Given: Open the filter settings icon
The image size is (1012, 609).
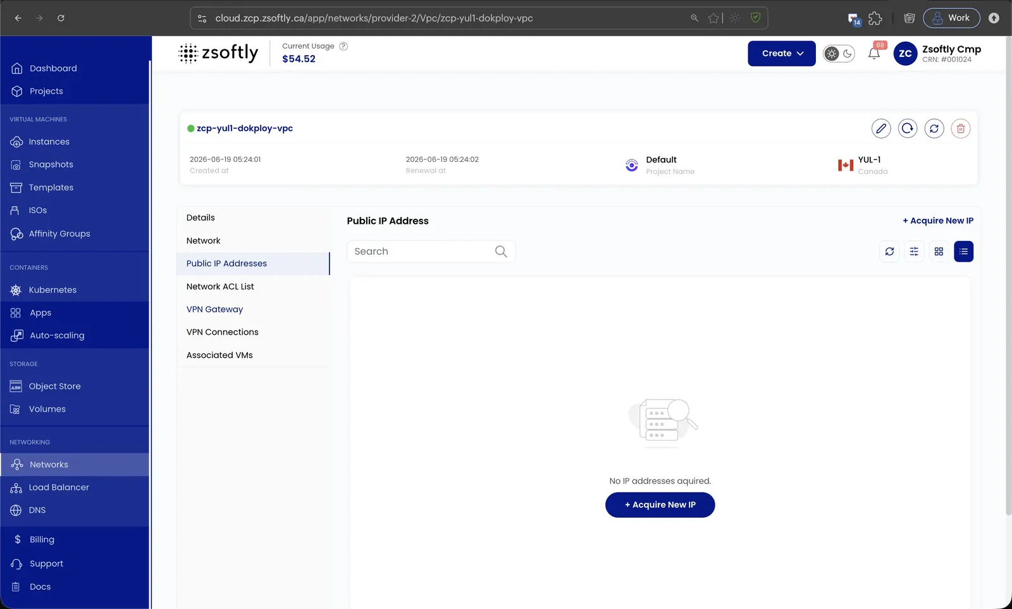Looking at the screenshot, I should point(914,251).
